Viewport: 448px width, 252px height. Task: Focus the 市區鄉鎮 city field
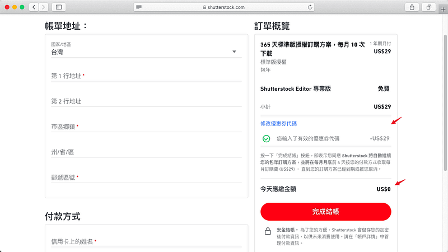tap(146, 127)
